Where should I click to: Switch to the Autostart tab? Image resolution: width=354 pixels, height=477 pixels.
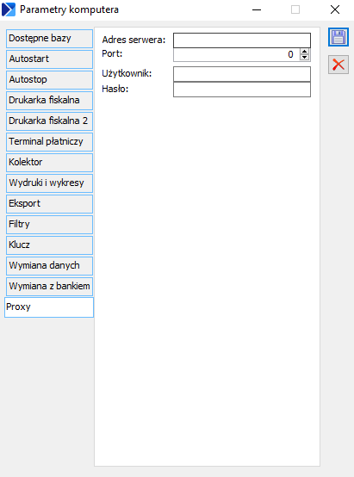(49, 59)
